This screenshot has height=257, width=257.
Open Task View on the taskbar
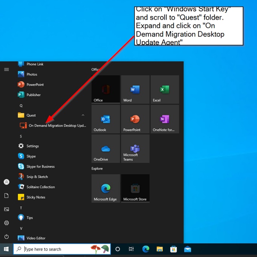pyautogui.click(x=131, y=249)
